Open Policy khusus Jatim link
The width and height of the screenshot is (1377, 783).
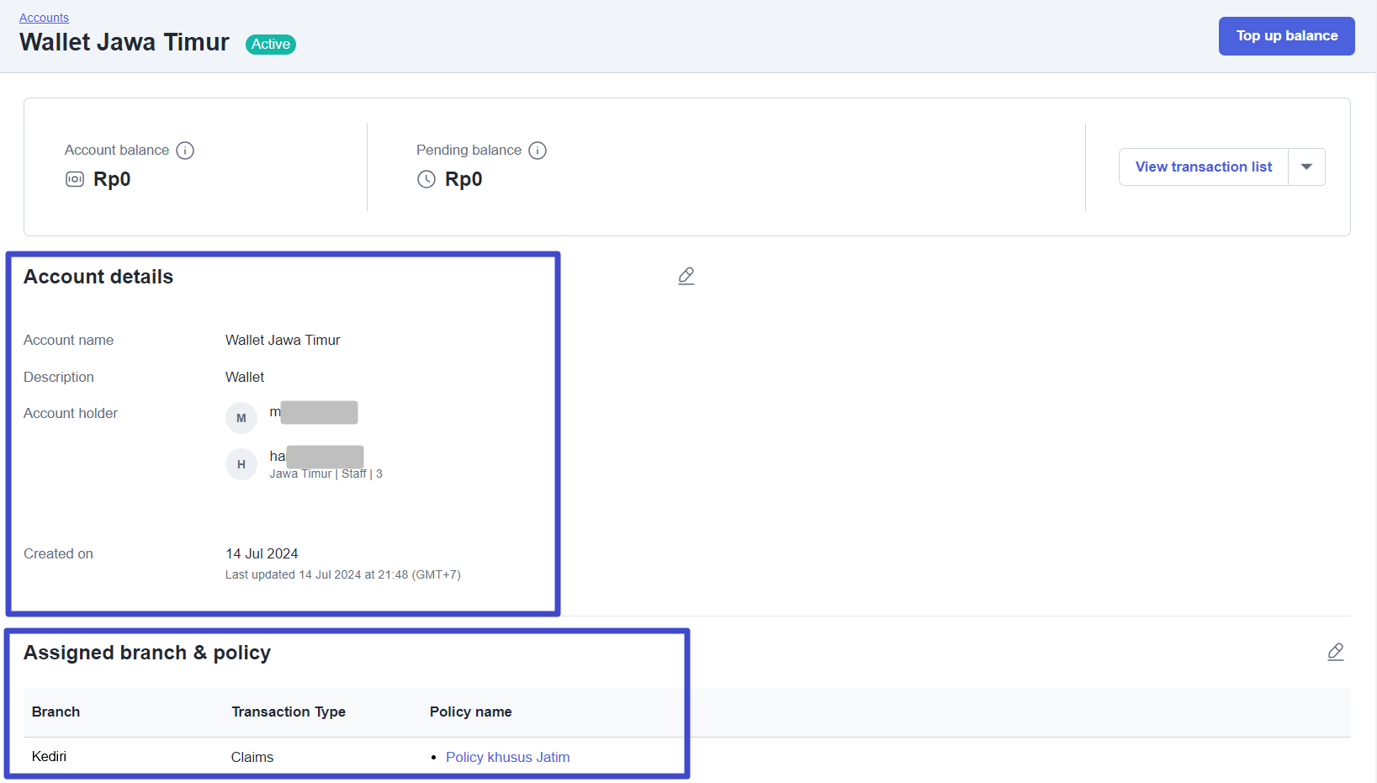507,757
